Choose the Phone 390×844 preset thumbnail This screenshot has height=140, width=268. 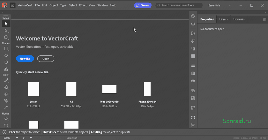click(147, 89)
